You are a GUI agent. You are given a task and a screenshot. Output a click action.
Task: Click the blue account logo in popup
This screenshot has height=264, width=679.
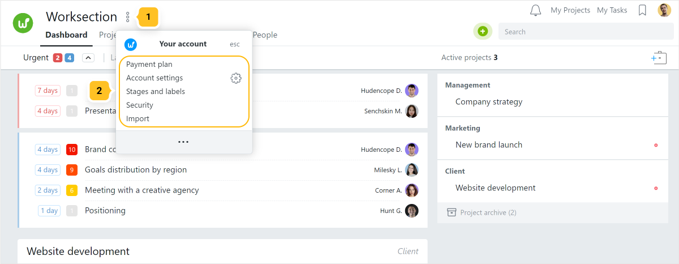pyautogui.click(x=131, y=44)
